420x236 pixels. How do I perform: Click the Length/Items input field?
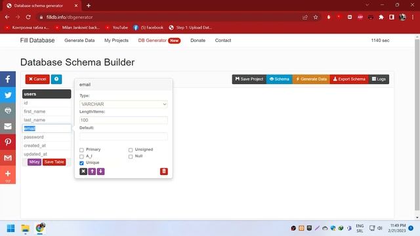(x=123, y=120)
